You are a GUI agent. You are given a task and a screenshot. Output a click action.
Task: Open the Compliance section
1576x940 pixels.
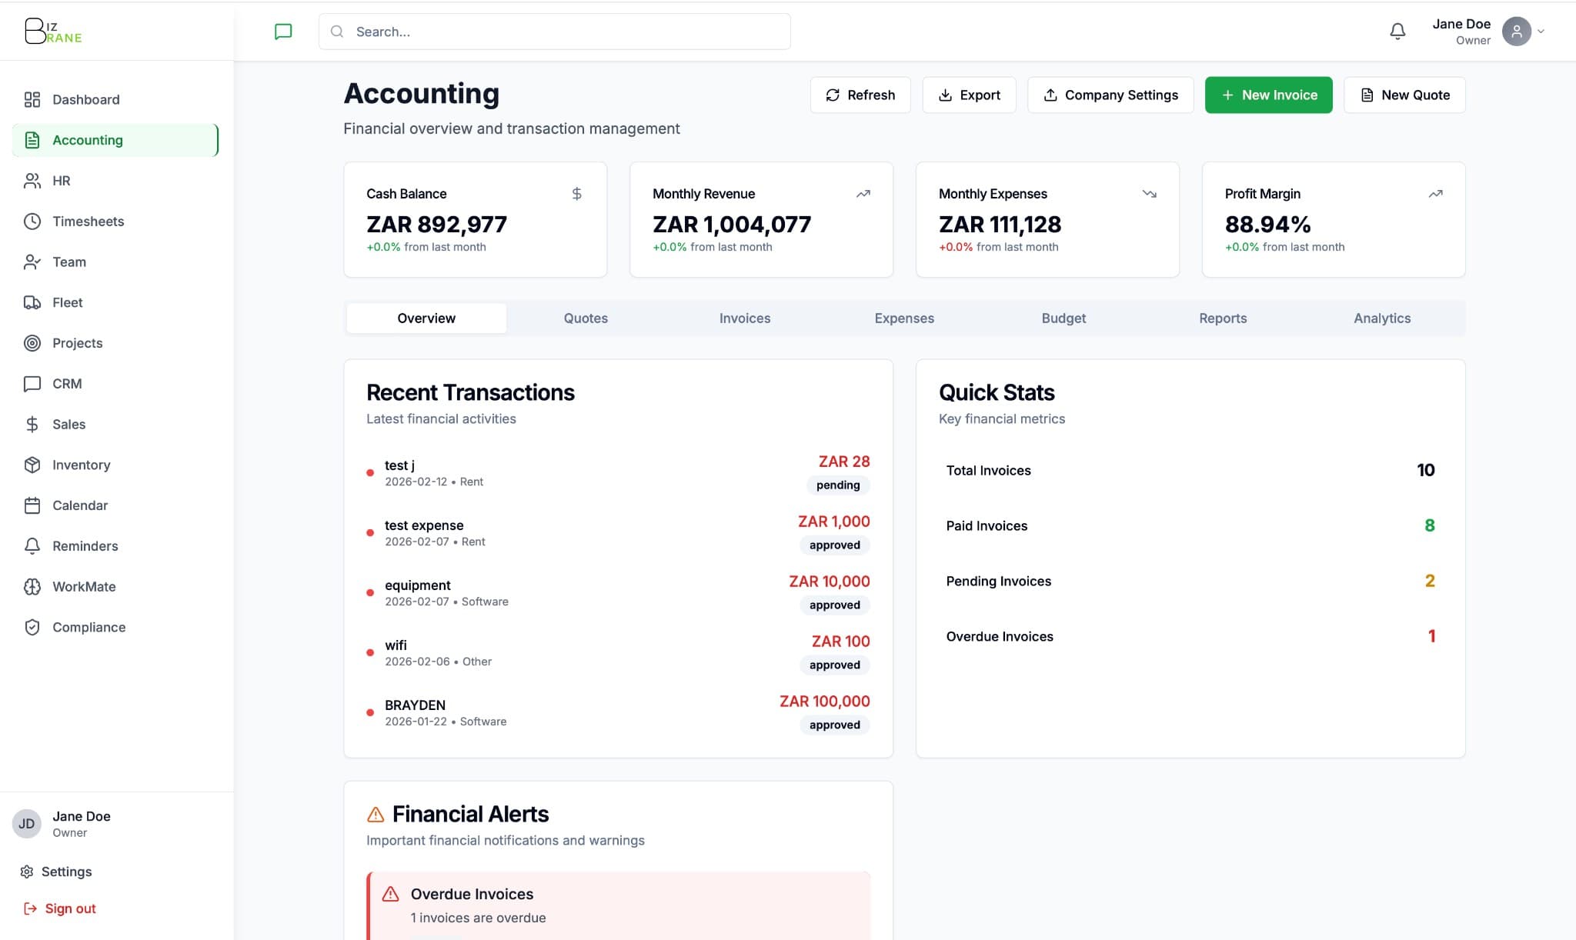coord(88,627)
